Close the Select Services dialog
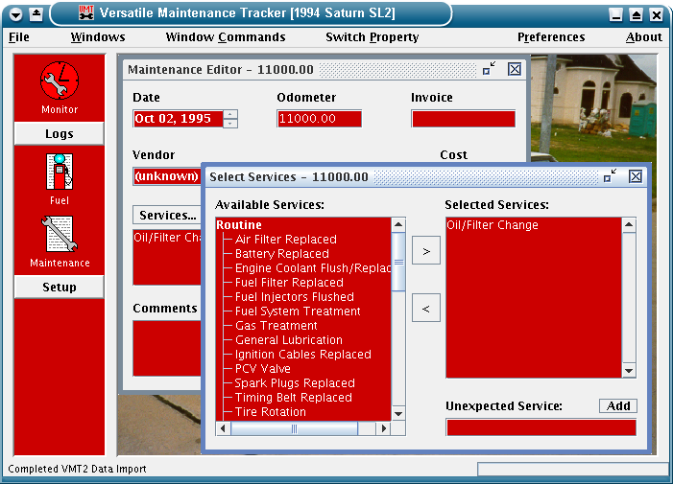This screenshot has height=484, width=673. [x=636, y=176]
